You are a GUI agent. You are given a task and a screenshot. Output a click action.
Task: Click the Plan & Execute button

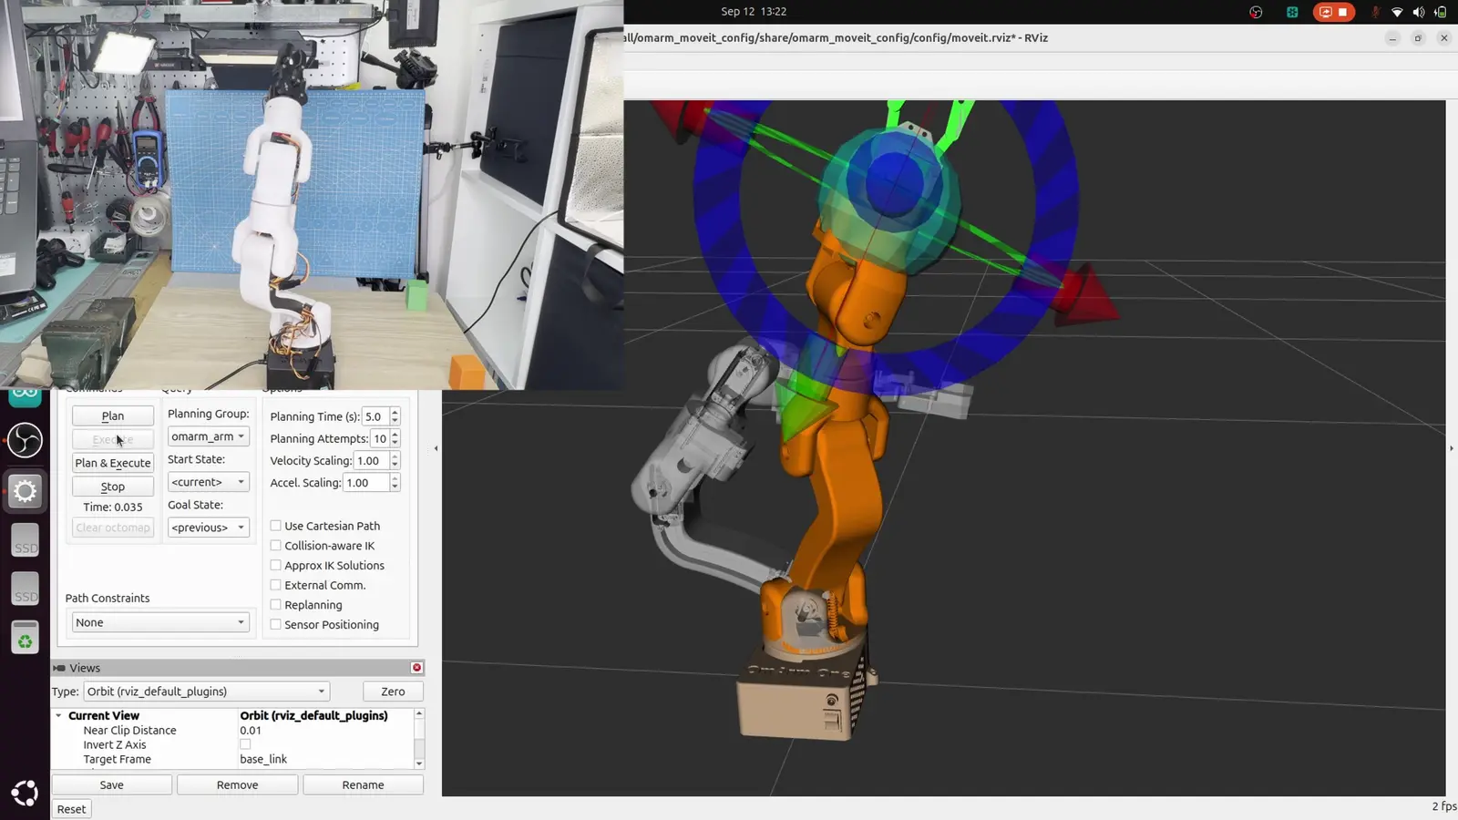coord(113,463)
